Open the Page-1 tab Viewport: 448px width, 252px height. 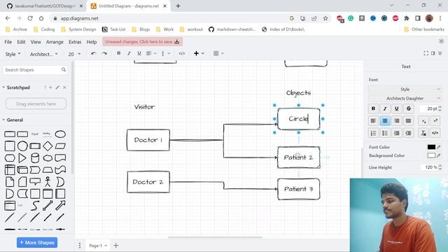pos(98,246)
